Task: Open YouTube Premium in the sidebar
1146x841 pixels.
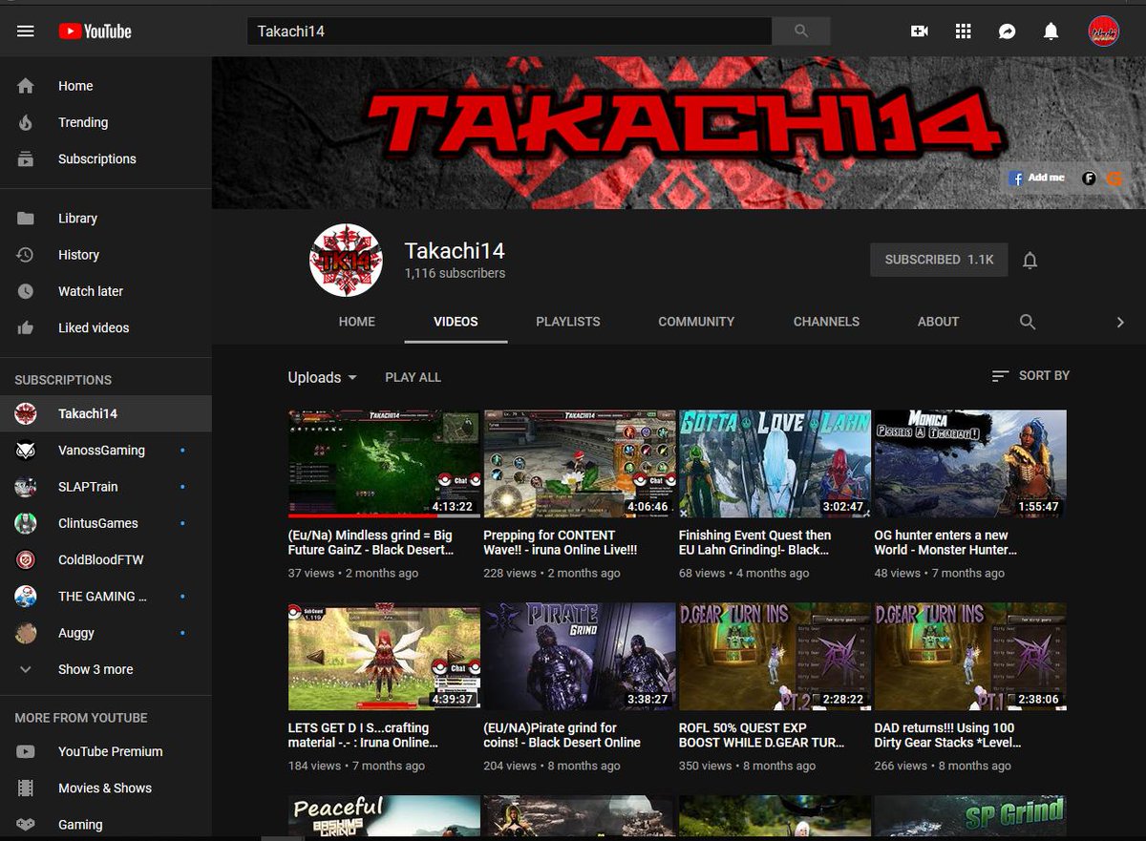Action: (x=106, y=751)
